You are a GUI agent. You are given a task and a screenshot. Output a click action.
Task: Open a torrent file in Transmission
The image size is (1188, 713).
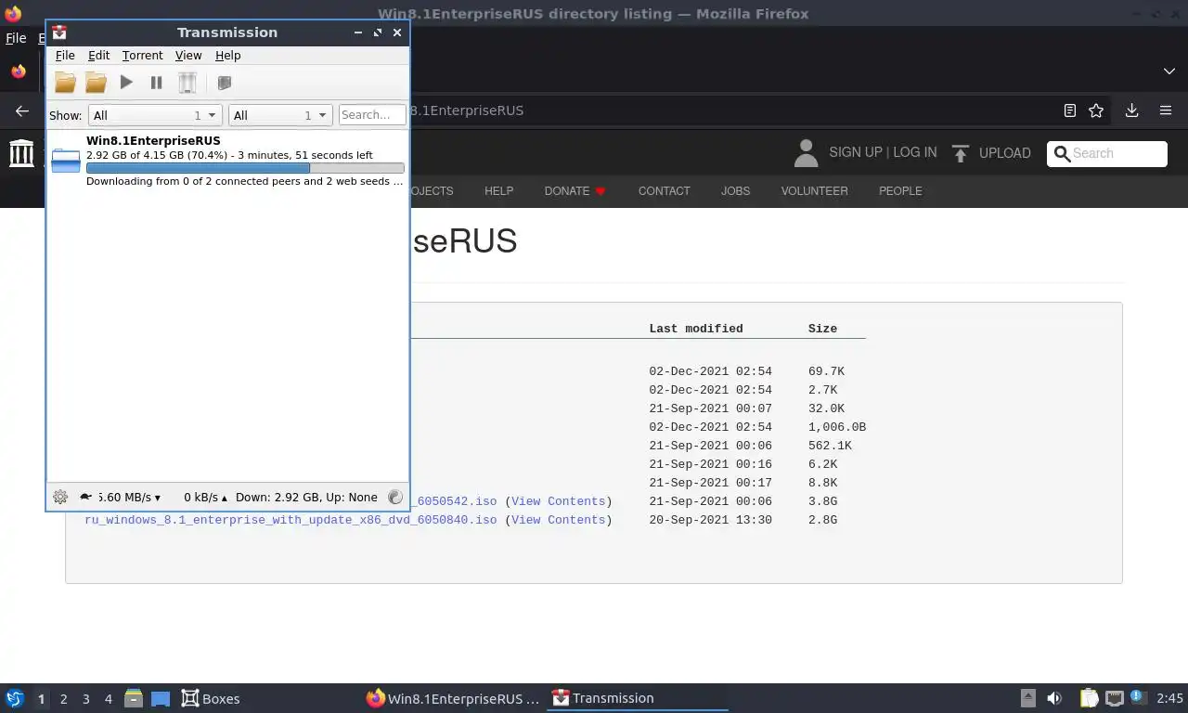65,83
